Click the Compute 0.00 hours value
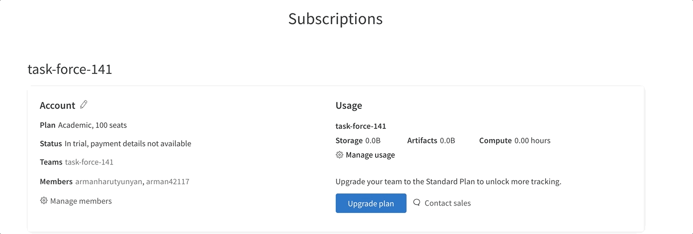 click(532, 141)
